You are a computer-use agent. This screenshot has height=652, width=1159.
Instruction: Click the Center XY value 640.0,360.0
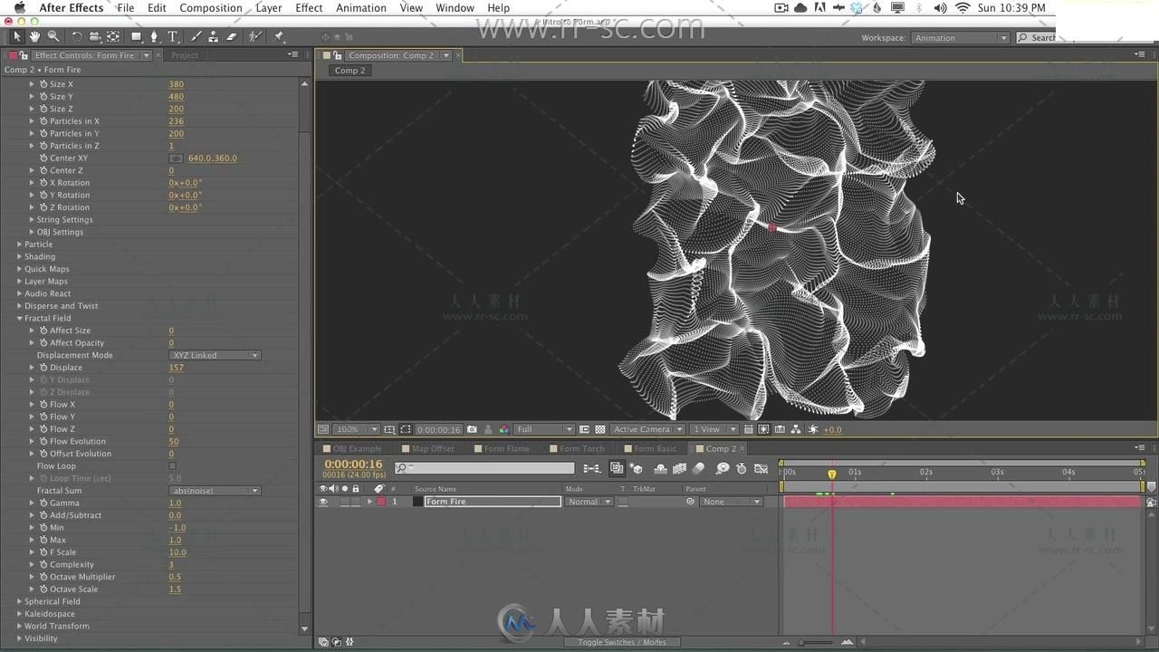pyautogui.click(x=213, y=158)
